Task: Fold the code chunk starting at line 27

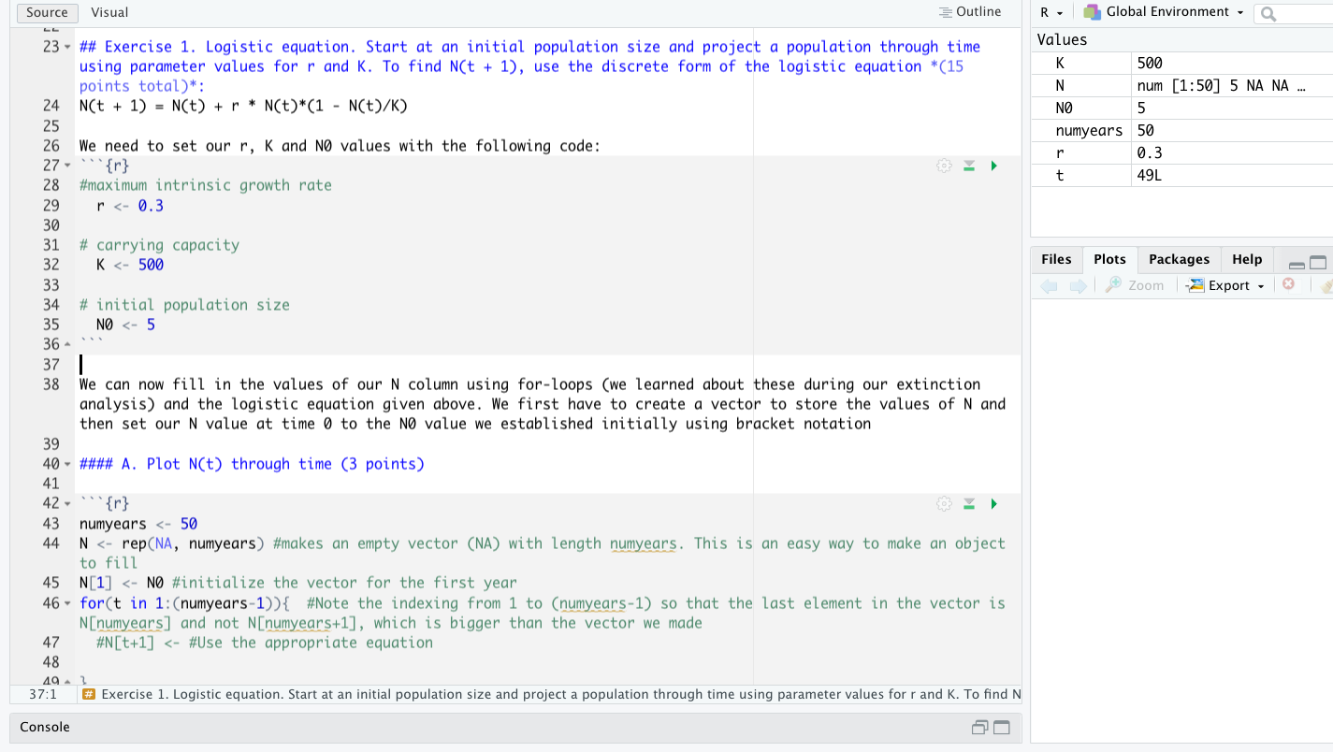Action: point(66,166)
